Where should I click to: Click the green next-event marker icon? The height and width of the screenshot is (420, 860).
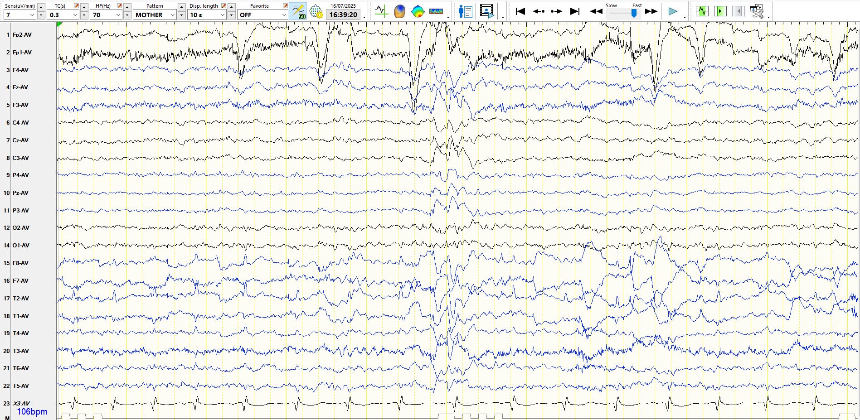click(720, 11)
